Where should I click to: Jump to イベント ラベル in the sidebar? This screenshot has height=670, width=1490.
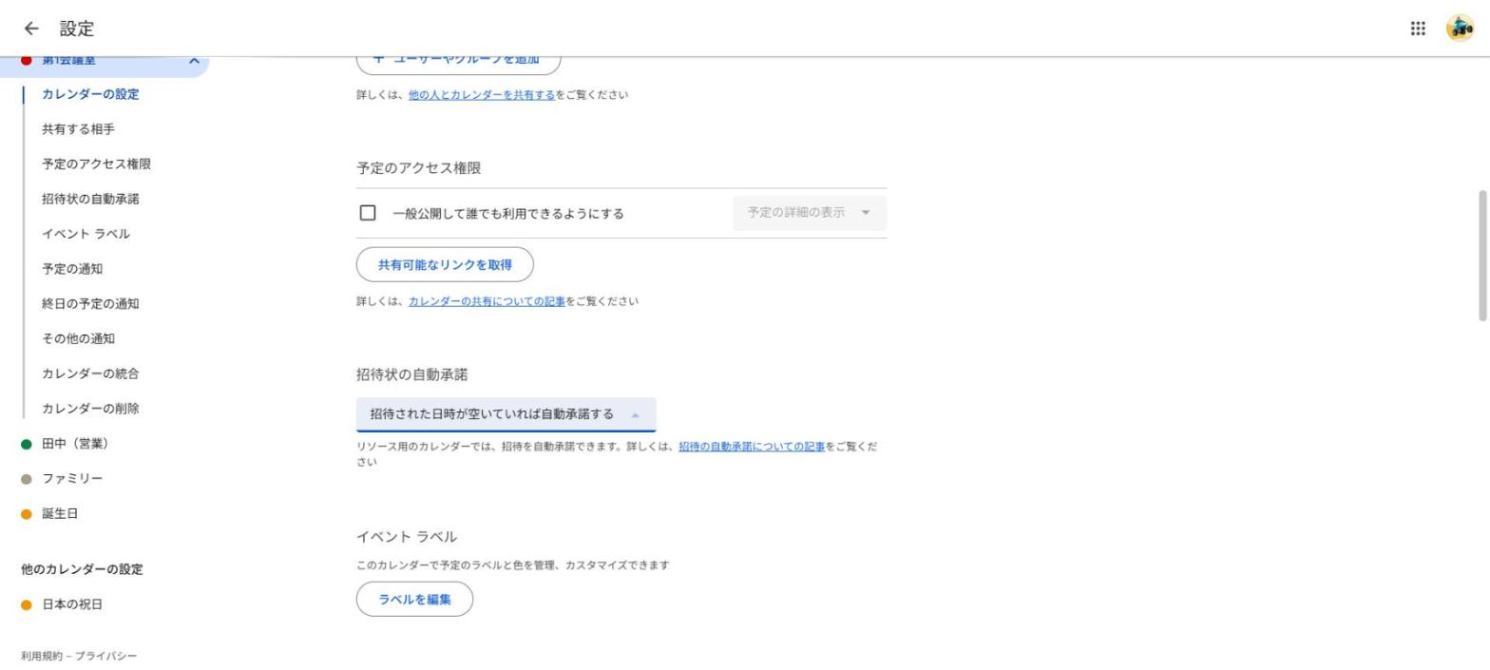[86, 234]
